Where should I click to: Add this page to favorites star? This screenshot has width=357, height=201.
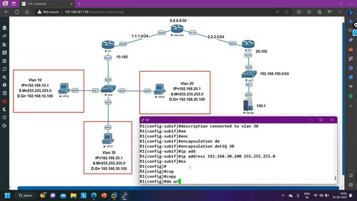(x=287, y=12)
